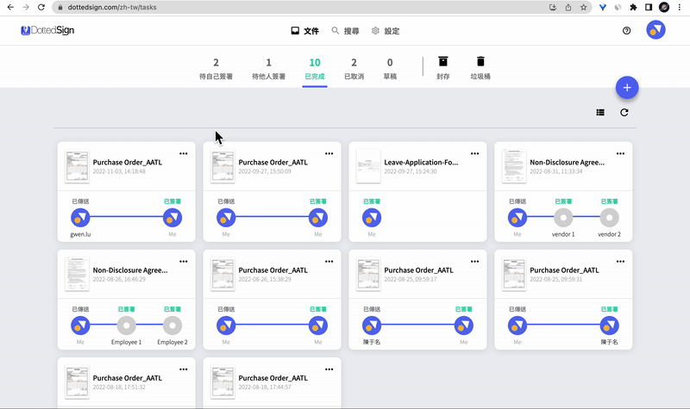Open the 垃圾桶 trash bin
Image resolution: width=690 pixels, height=409 pixels.
(x=480, y=68)
